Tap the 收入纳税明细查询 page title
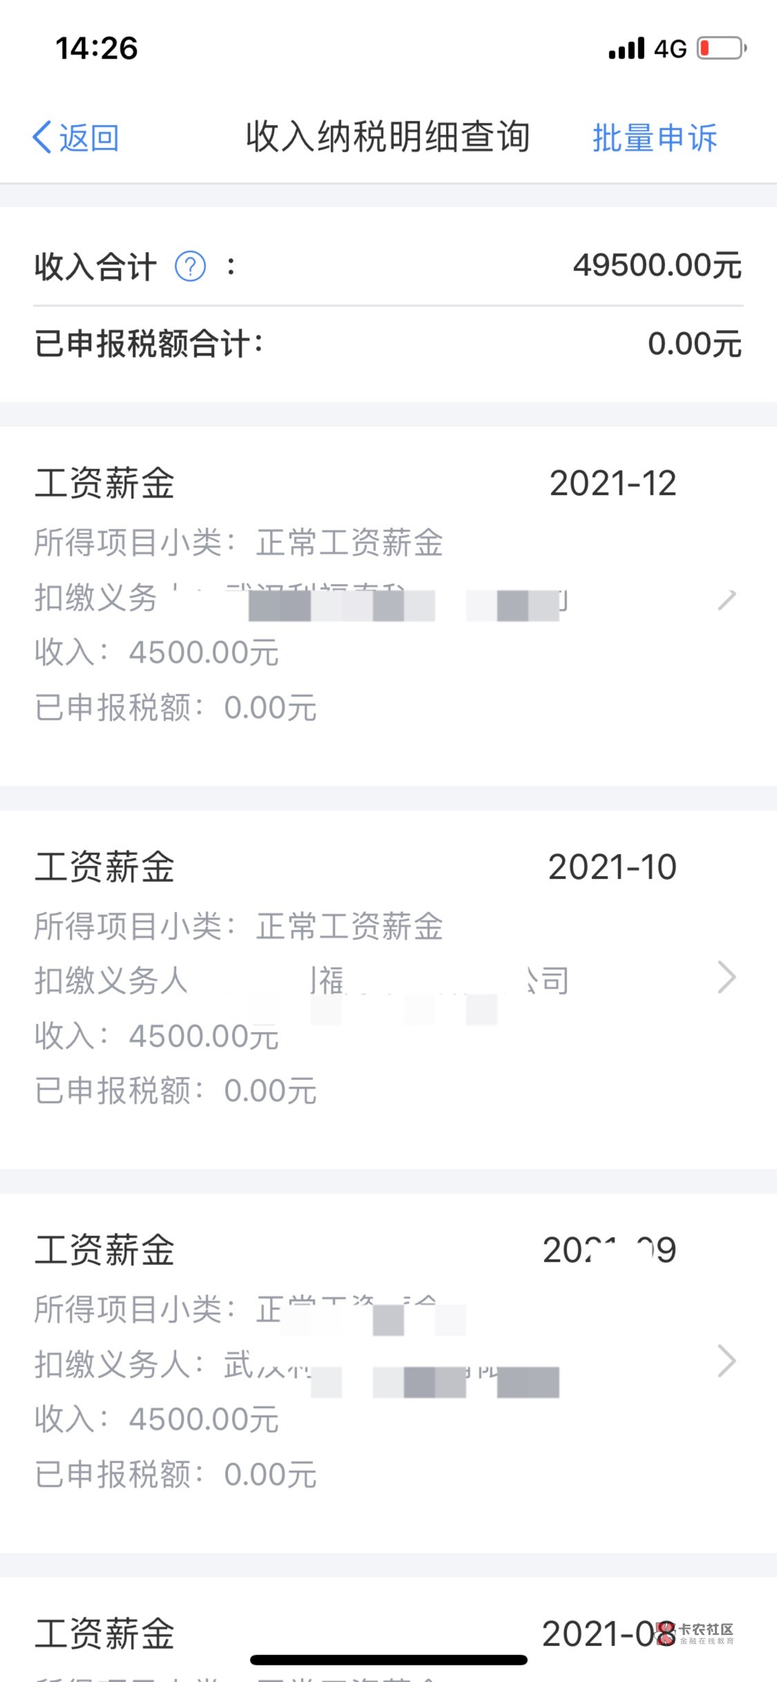 click(x=388, y=137)
